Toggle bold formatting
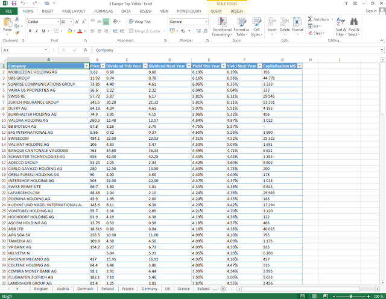 coord(30,31)
